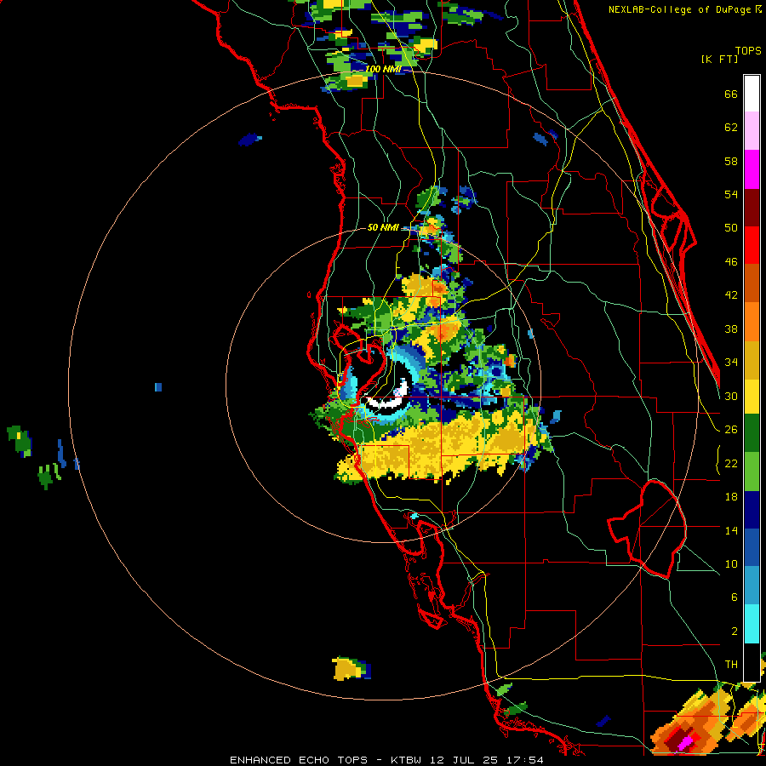This screenshot has height=766, width=766.
Task: Click the orange 38 legend swatch
Action: [x=752, y=322]
